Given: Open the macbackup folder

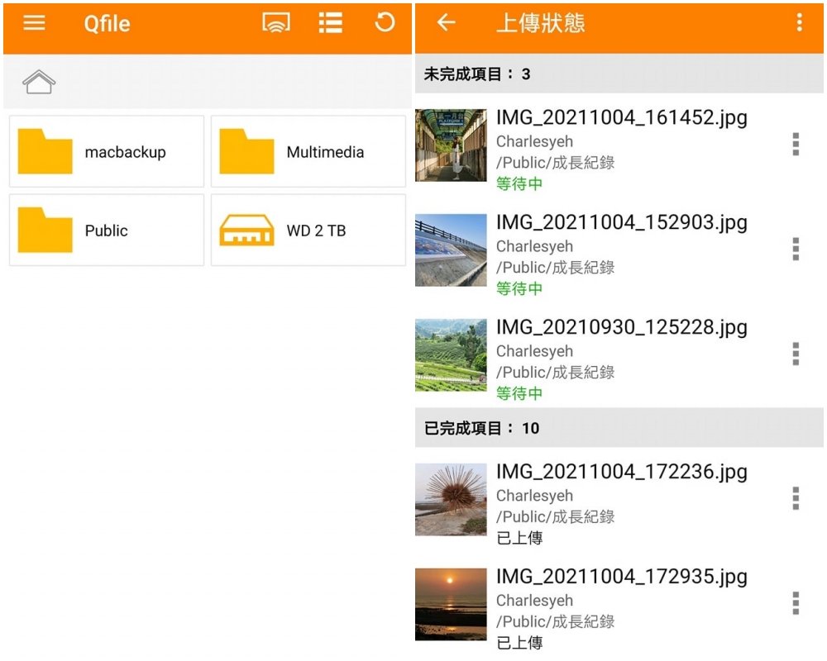Looking at the screenshot, I should click(107, 152).
